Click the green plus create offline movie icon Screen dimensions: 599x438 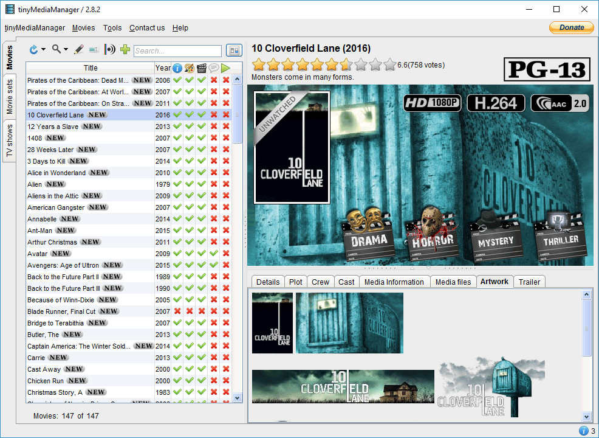pyautogui.click(x=125, y=49)
